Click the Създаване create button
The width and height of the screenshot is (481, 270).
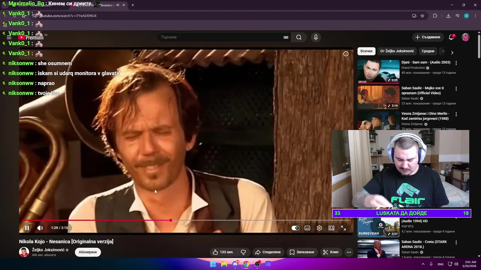click(428, 37)
